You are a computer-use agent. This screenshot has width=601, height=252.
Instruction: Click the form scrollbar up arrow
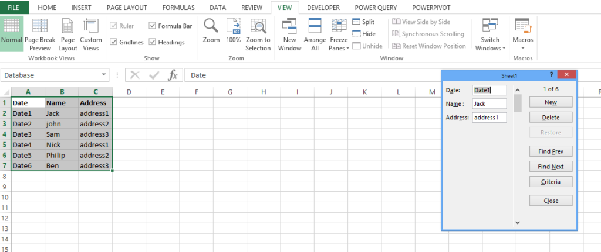pos(518,90)
